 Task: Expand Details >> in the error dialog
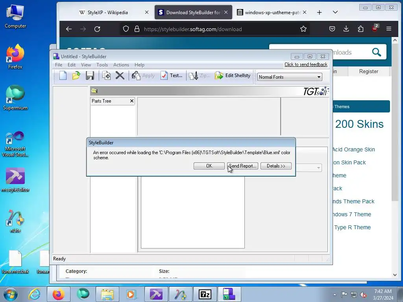[x=276, y=166]
